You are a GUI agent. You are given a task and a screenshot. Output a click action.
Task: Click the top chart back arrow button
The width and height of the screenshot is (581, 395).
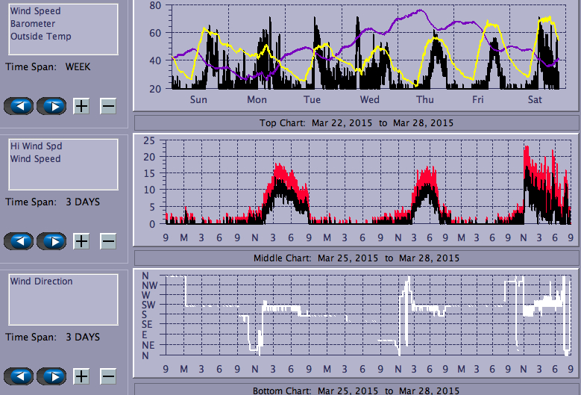pyautogui.click(x=19, y=106)
